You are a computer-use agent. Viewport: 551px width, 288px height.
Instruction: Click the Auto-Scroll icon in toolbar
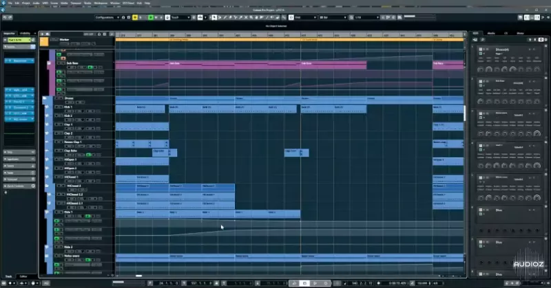(200, 17)
